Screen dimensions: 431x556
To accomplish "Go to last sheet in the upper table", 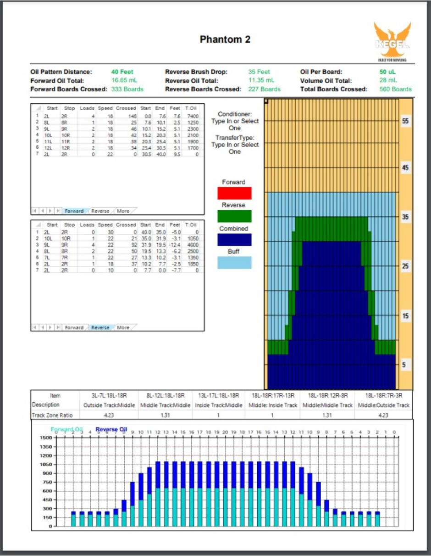I will 58,211.
